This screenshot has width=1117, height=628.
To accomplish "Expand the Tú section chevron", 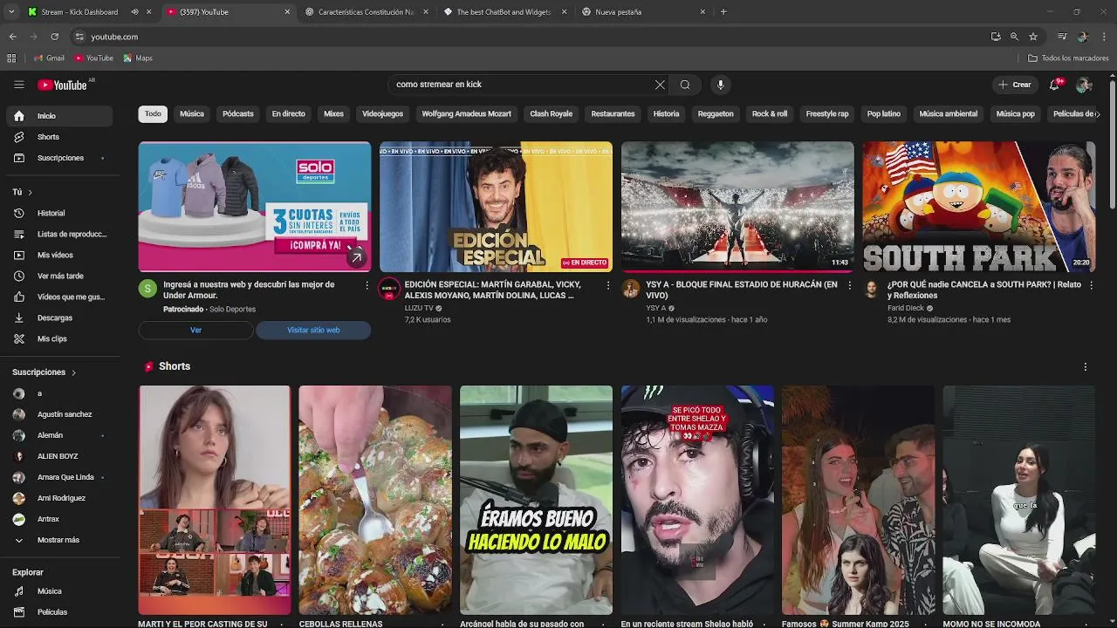I will coord(30,192).
